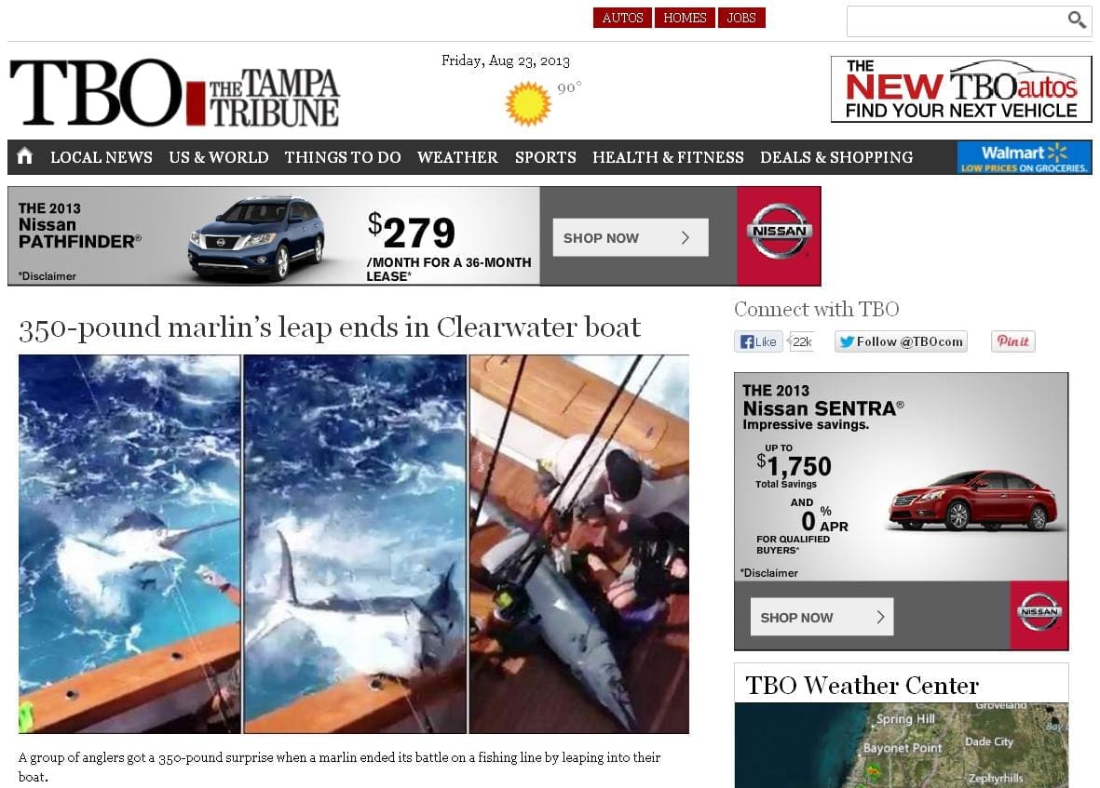Click the blue Pathfinder car image
1100x788 pixels.
[x=257, y=238]
